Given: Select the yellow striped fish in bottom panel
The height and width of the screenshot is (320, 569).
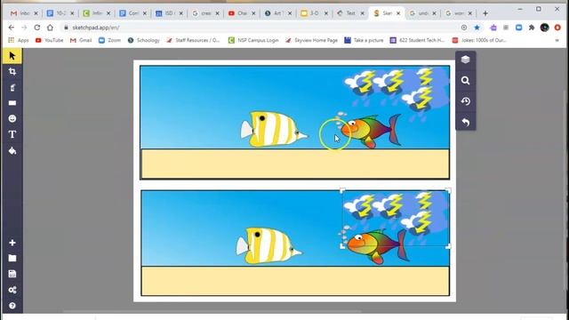Looking at the screenshot, I should point(268,245).
